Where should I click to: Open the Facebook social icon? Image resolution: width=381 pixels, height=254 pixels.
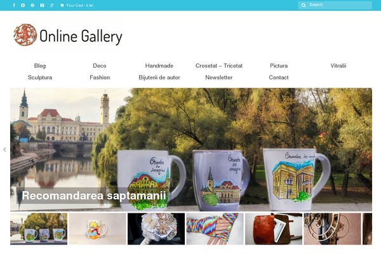point(14,5)
